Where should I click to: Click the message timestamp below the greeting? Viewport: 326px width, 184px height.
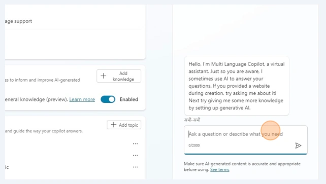coord(192,120)
